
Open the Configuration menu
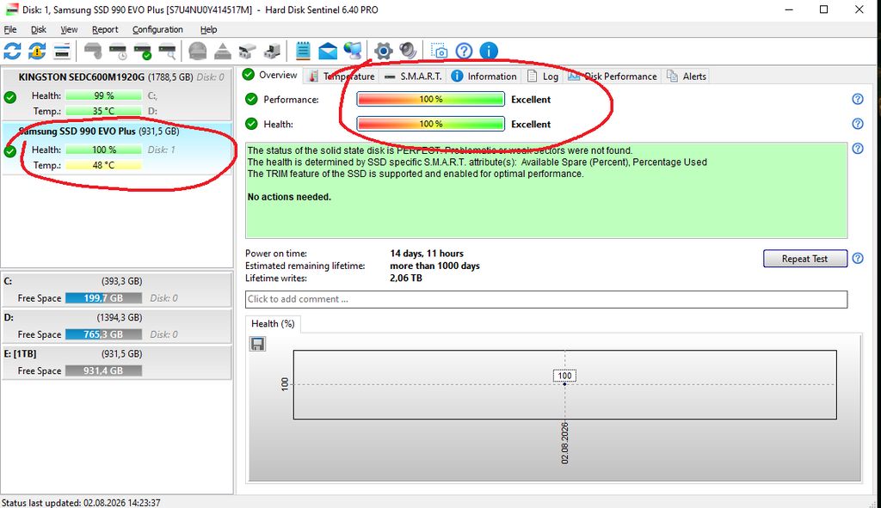157,30
